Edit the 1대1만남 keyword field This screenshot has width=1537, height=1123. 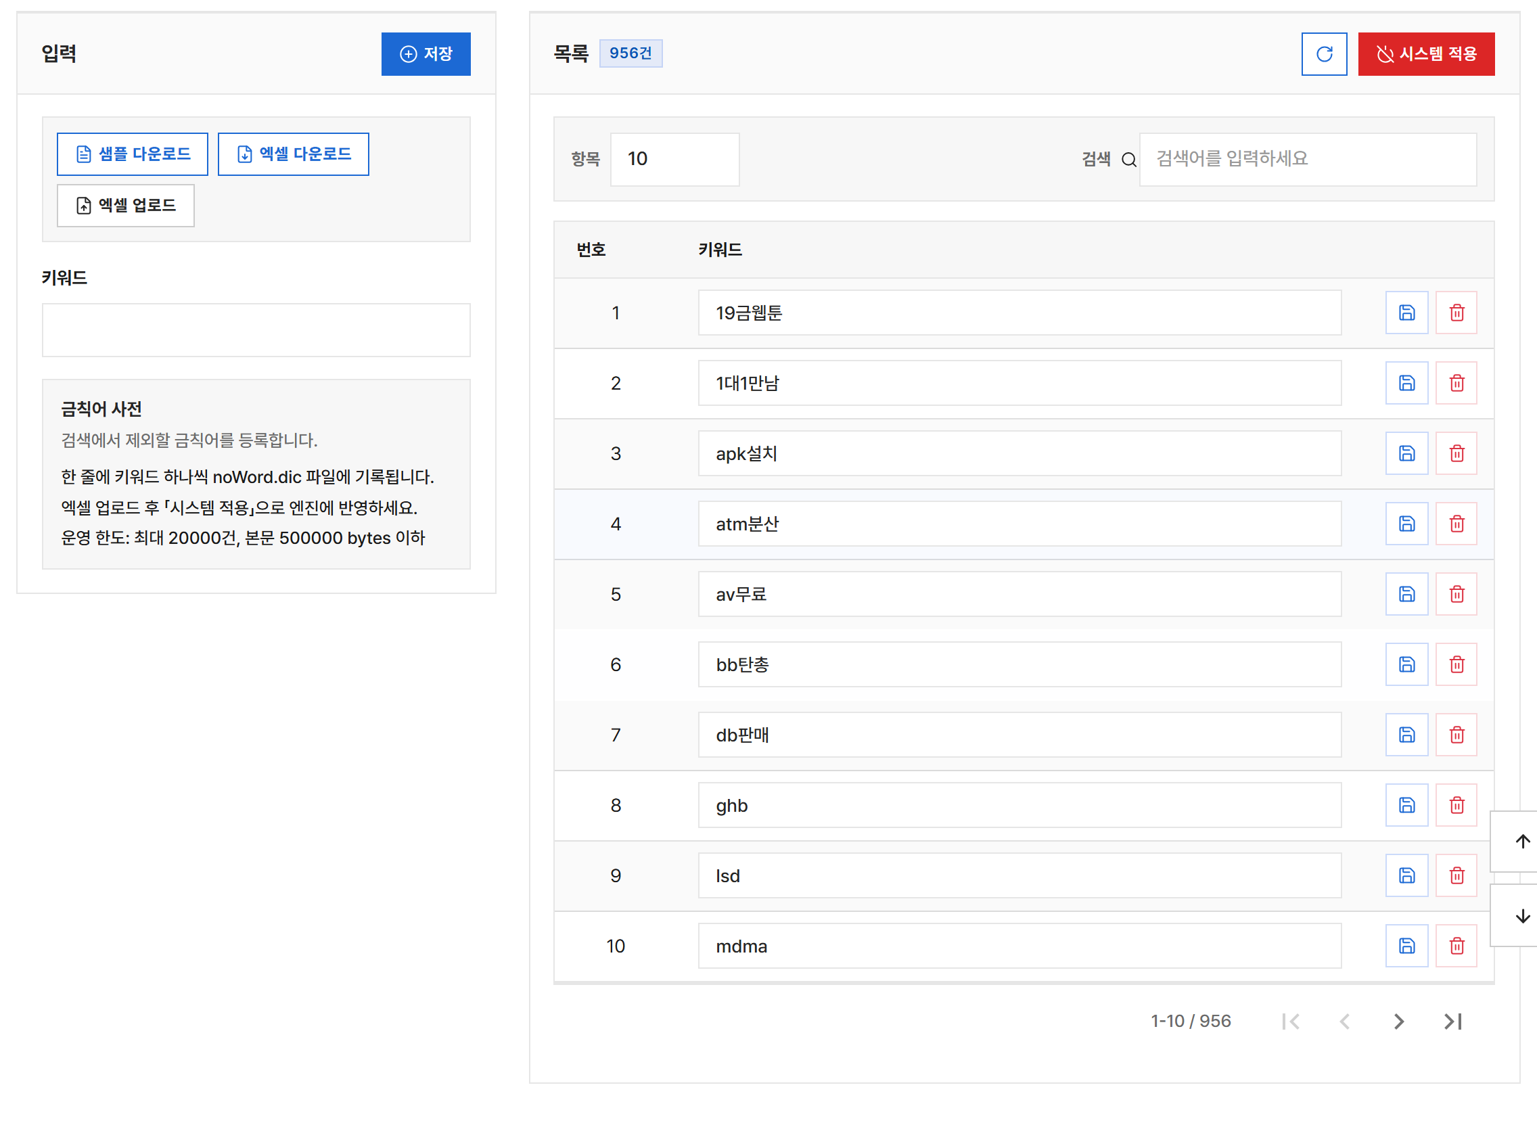pos(1019,384)
